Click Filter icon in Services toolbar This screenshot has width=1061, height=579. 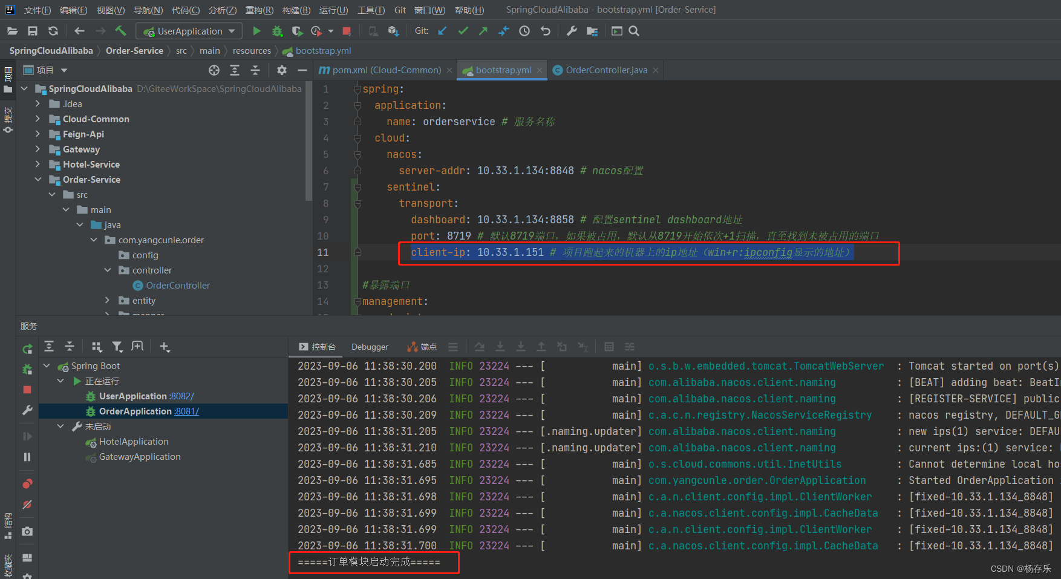click(x=117, y=347)
